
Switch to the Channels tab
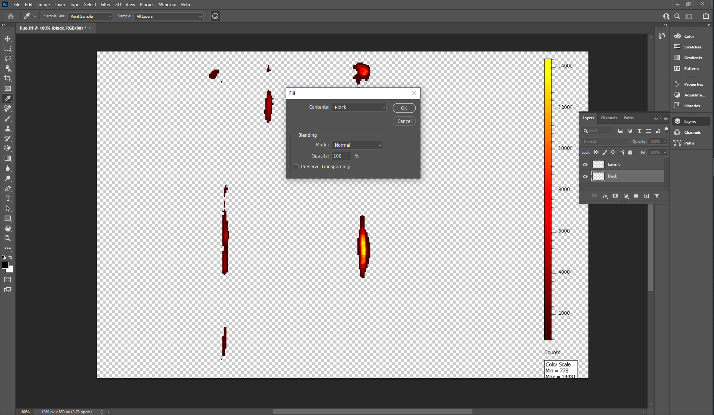pyautogui.click(x=608, y=118)
